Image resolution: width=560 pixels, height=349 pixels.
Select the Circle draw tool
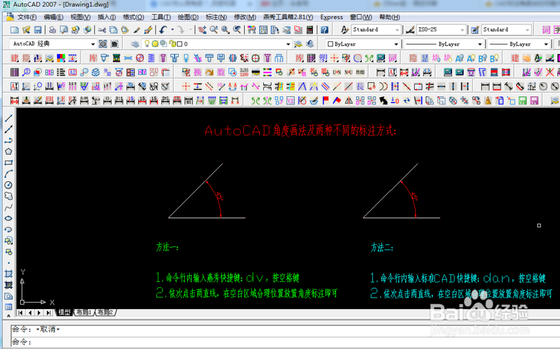coord(8,185)
